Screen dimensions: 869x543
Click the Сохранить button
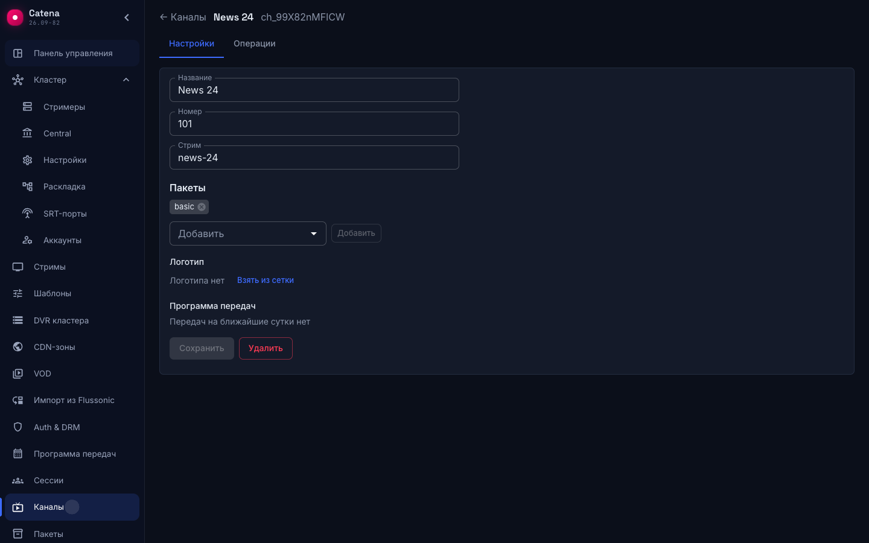202,348
